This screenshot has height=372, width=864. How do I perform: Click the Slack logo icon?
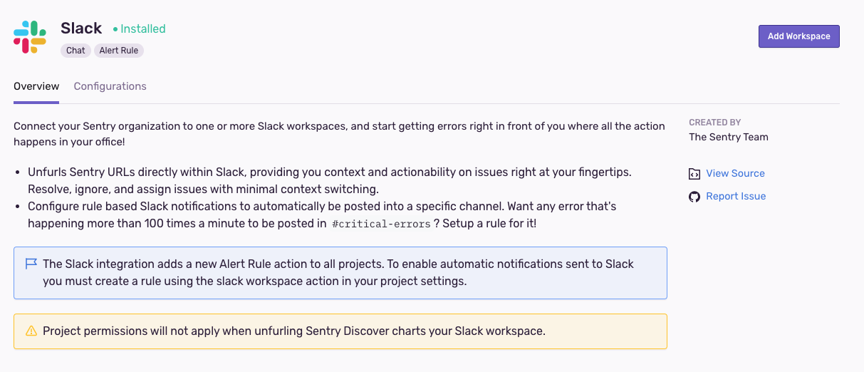(30, 37)
